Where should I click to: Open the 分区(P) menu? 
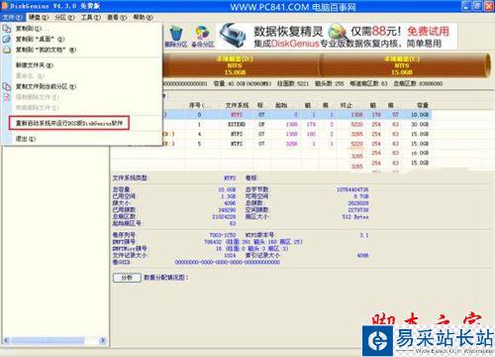(x=64, y=17)
